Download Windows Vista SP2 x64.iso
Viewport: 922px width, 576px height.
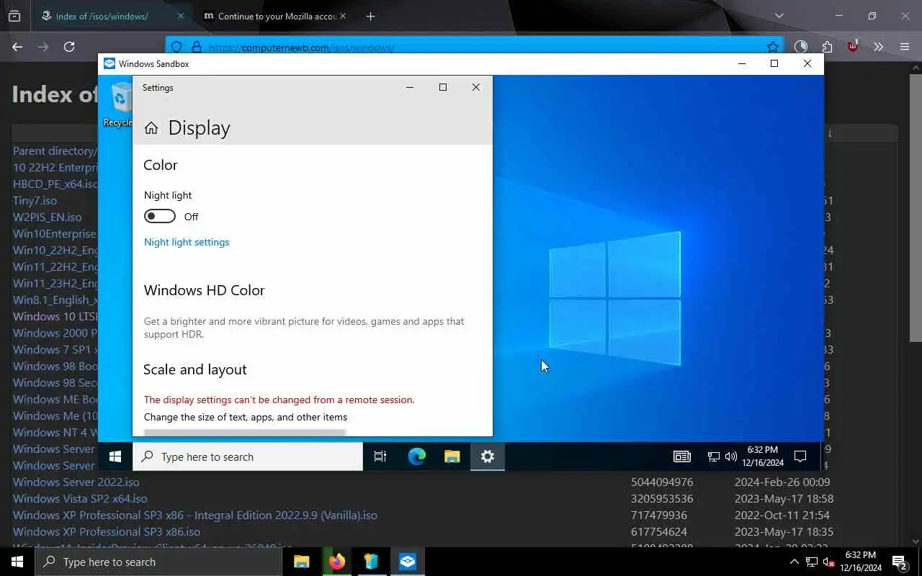tap(80, 498)
